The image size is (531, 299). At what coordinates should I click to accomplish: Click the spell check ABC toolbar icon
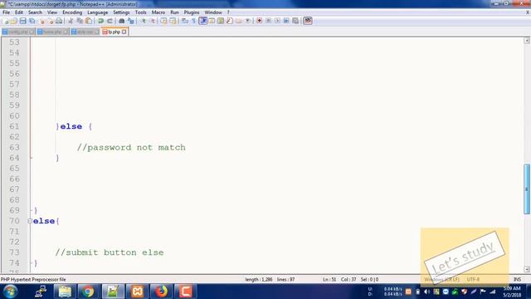coord(308,21)
